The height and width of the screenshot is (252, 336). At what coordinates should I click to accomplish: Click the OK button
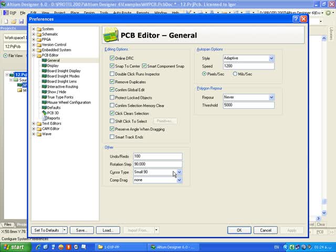pyautogui.click(x=239, y=230)
